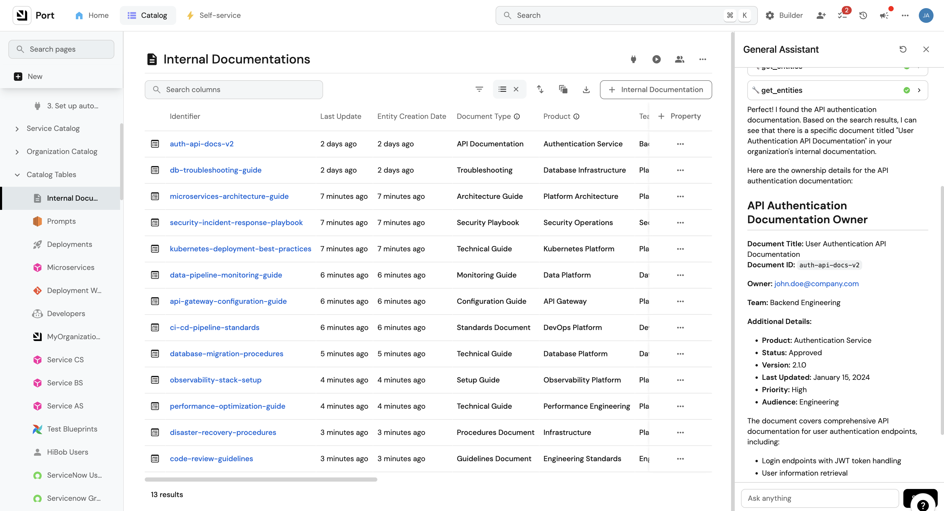Open the page permissions people icon

pyautogui.click(x=679, y=59)
